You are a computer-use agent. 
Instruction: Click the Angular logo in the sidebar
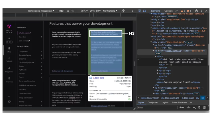pyautogui.click(x=9, y=26)
